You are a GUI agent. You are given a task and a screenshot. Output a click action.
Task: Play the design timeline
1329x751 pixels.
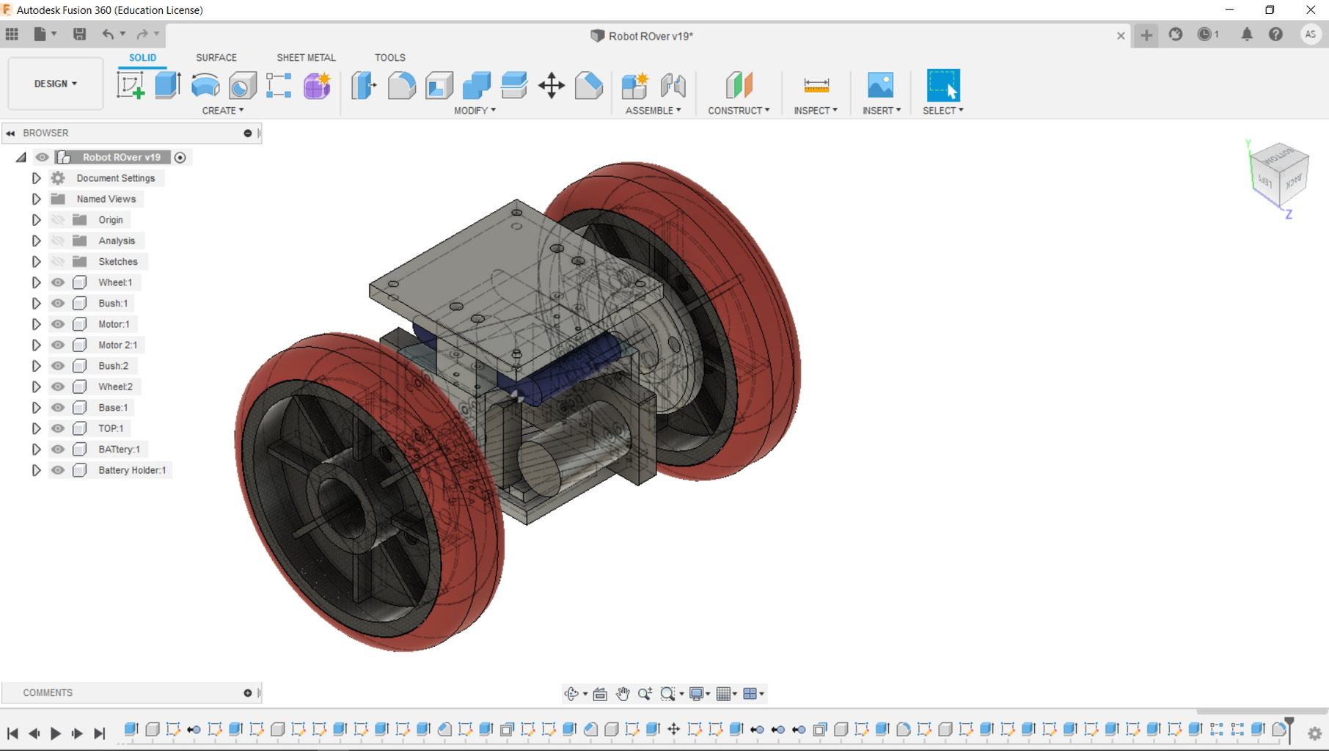[56, 733]
